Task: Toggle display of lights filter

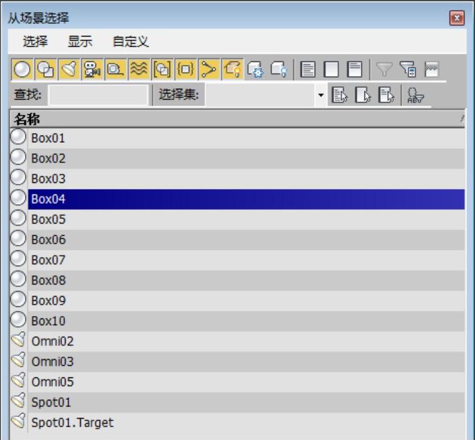Action: [x=68, y=70]
